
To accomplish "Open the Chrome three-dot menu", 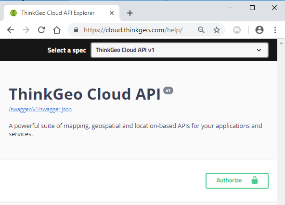I will point(275,30).
